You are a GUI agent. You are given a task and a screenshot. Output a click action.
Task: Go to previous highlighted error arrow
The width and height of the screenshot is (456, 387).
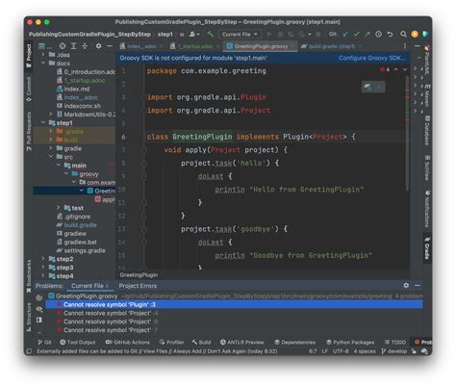pos(396,69)
